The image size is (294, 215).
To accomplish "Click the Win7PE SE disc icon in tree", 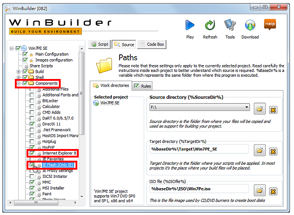I will [24, 48].
